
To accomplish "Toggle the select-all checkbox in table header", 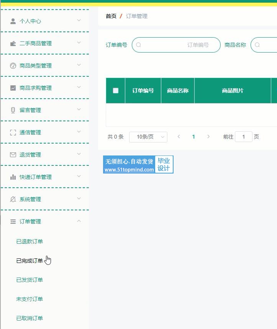I will click(x=116, y=91).
